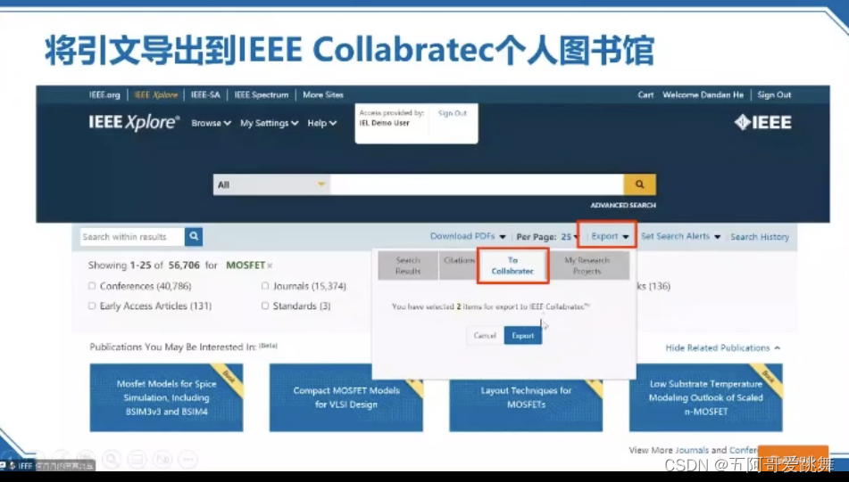This screenshot has width=849, height=482.
Task: Switch to the Citations export tab
Action: point(458,266)
